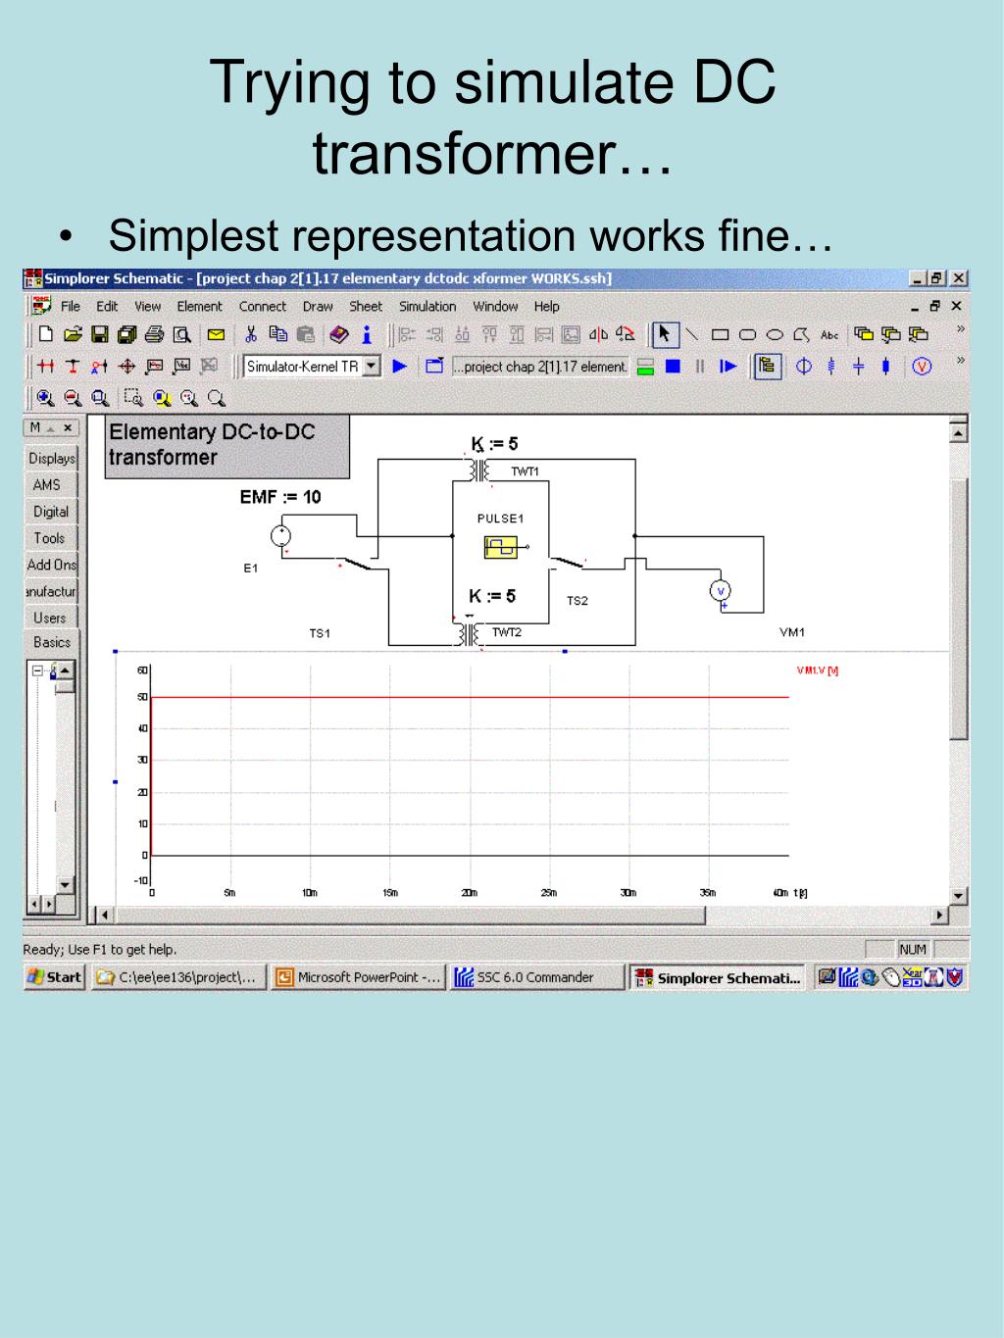Zoom in with blue plus magnifier

[x=45, y=398]
